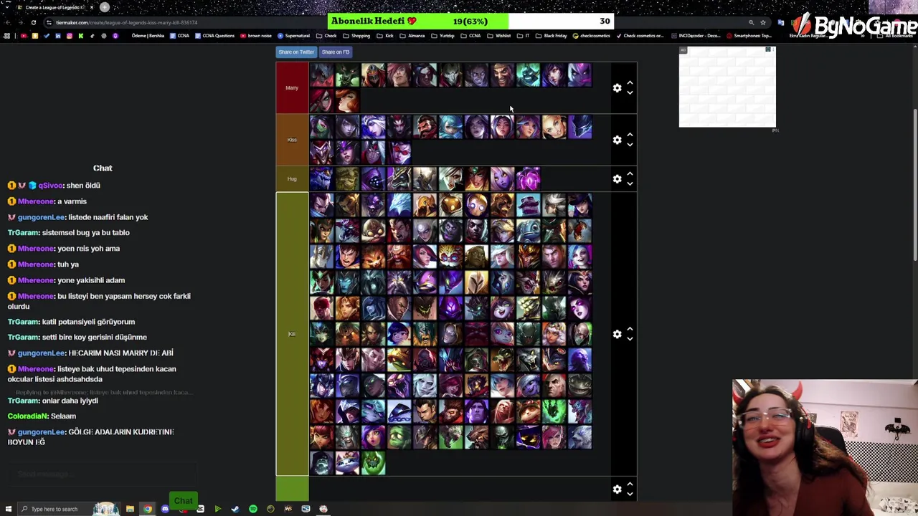The height and width of the screenshot is (516, 918).
Task: Open settings gear for the Hug tier
Action: coord(617,178)
